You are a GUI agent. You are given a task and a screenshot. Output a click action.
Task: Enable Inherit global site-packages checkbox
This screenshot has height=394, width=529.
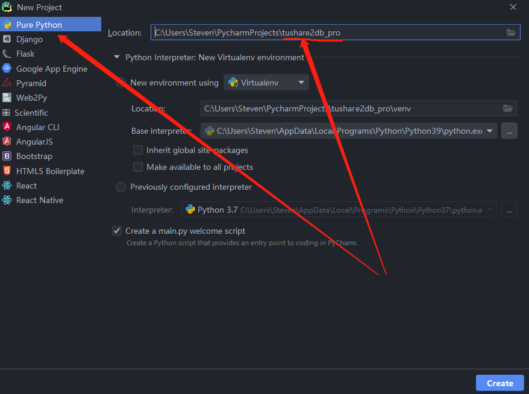(x=138, y=150)
